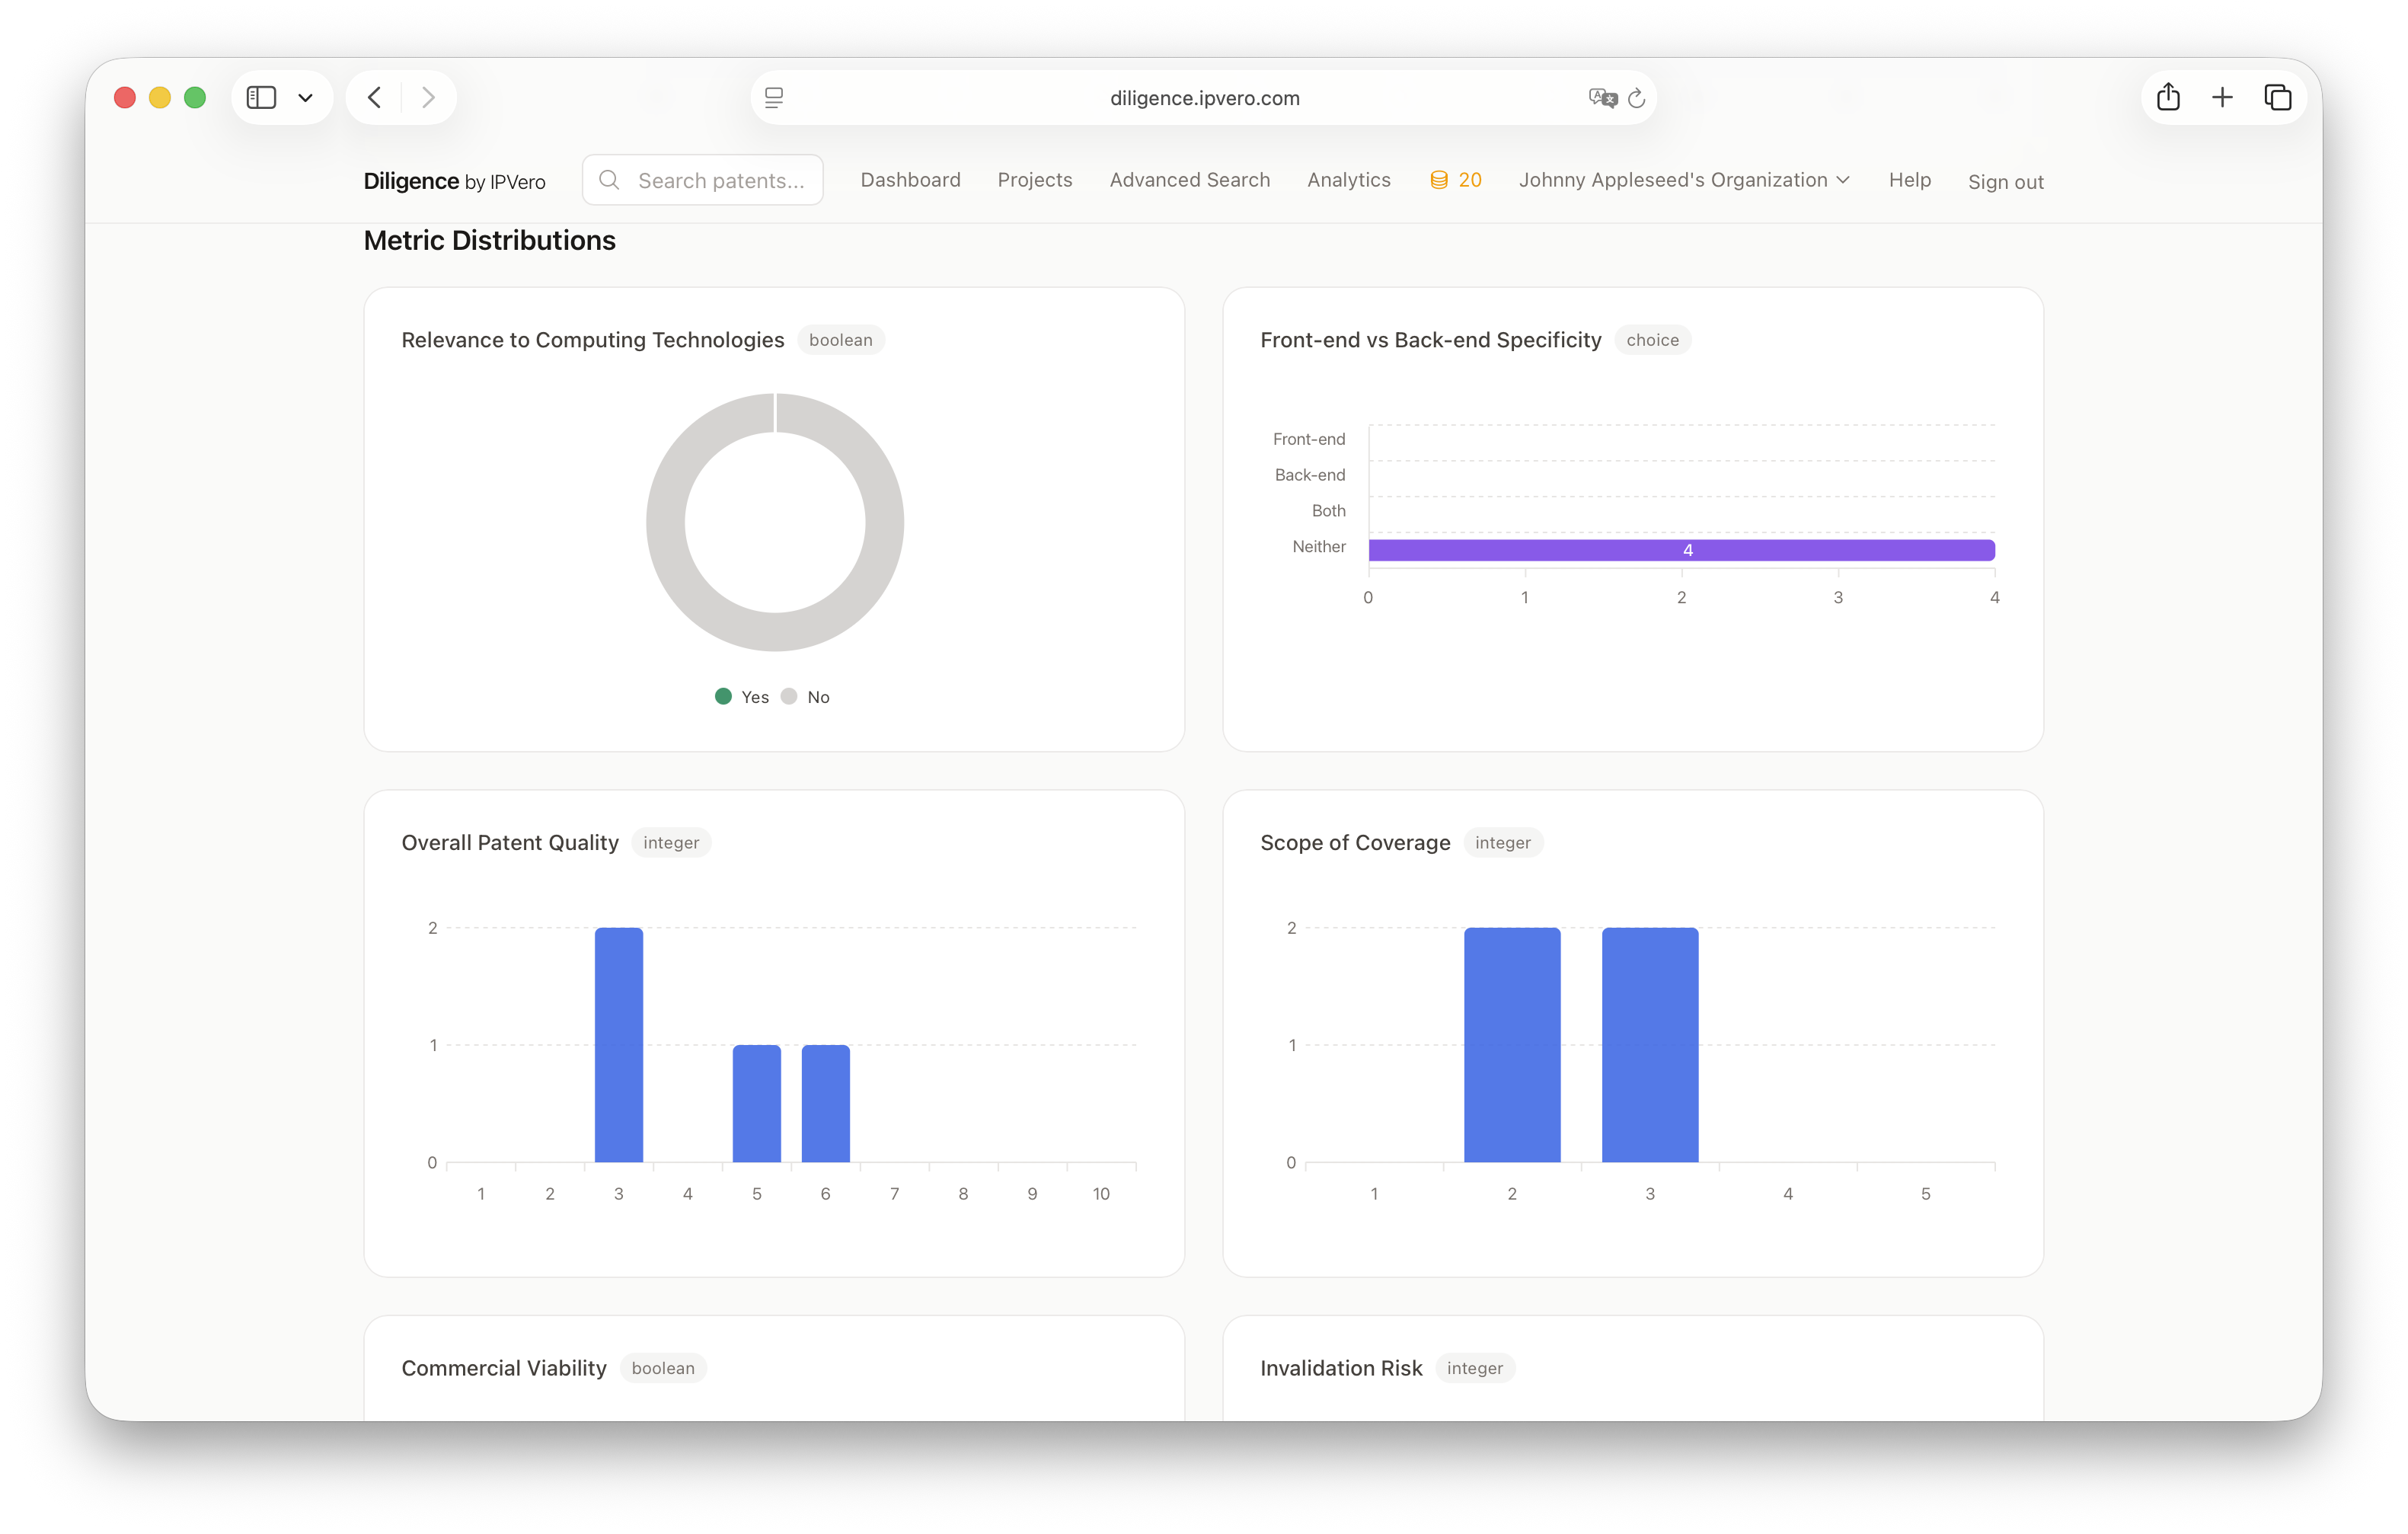Go back using the back arrow
The height and width of the screenshot is (1534, 2408).
[374, 97]
